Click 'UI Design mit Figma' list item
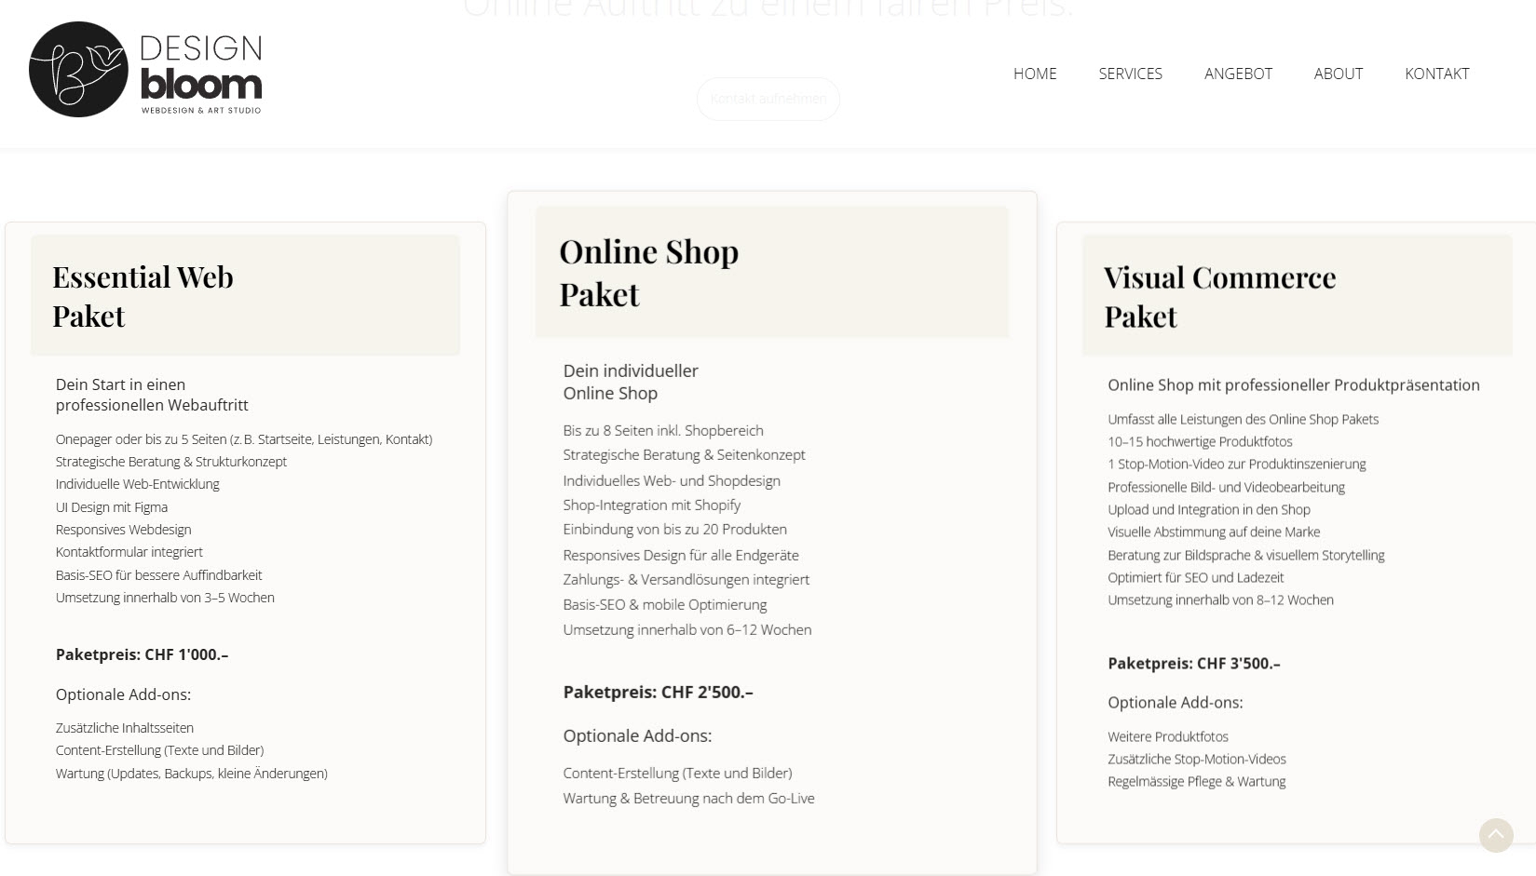Screen dimensions: 1536x876 pos(112,507)
